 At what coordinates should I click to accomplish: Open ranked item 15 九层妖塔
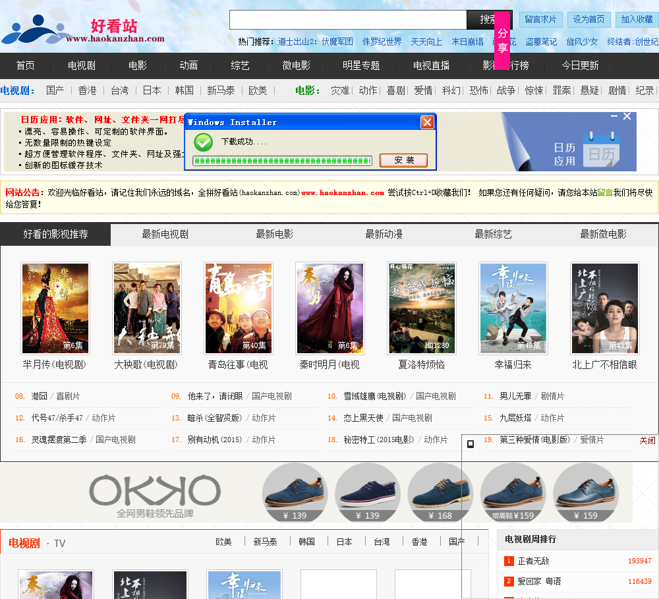[515, 418]
